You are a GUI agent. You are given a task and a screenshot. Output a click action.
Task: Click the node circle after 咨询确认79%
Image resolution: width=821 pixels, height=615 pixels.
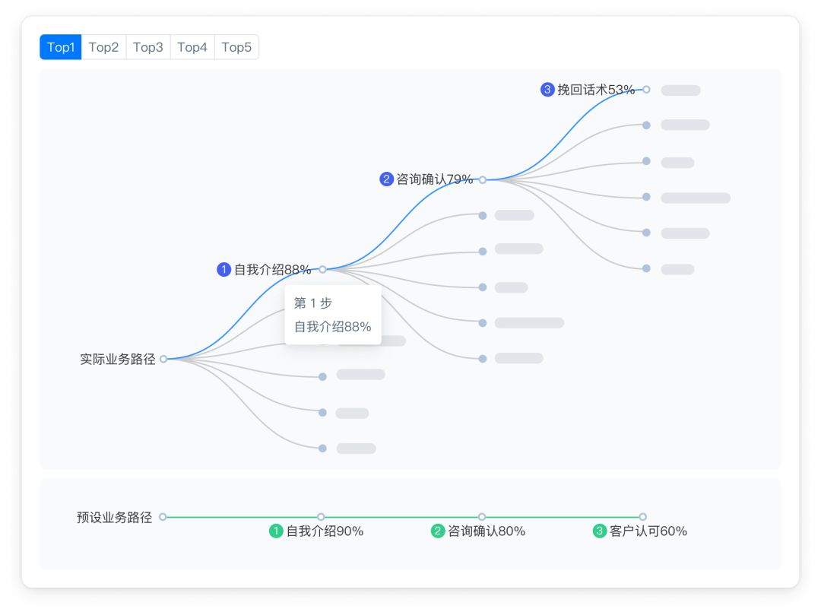pyautogui.click(x=483, y=179)
